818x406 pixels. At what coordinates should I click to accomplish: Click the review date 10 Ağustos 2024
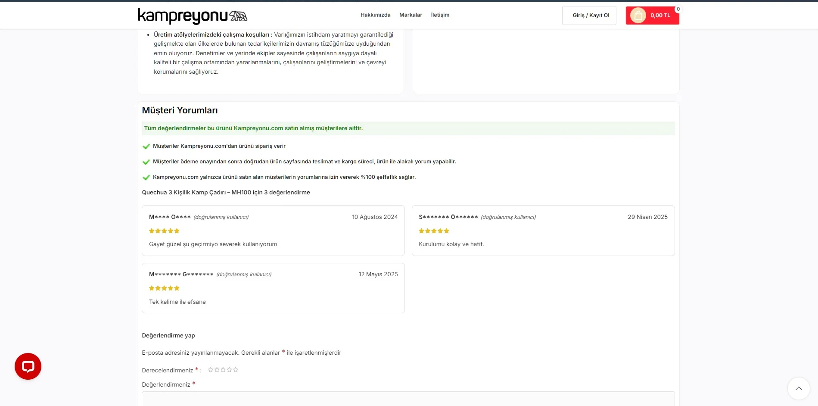pos(375,217)
